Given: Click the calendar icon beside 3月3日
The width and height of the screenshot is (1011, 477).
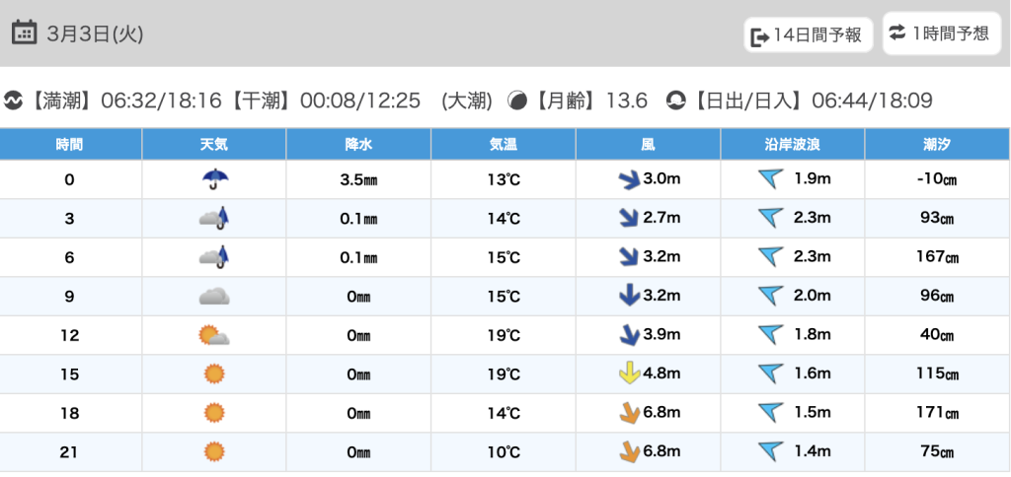Looking at the screenshot, I should point(24,33).
